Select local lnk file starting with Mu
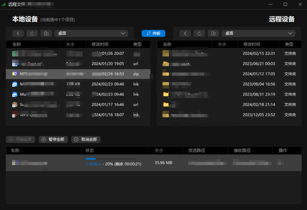This screenshot has width=307, height=210. coord(78,94)
